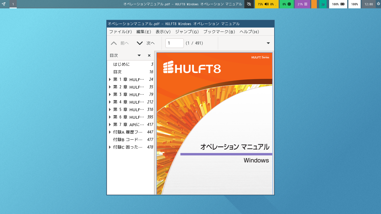
Task: Open the toolbar overflow dropdown arrow
Action: [268, 43]
